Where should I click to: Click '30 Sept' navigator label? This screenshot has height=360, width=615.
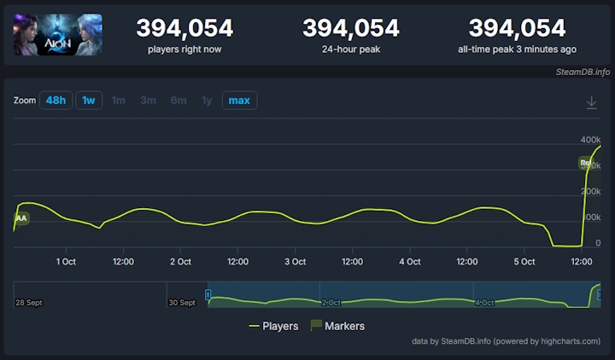[x=182, y=303]
